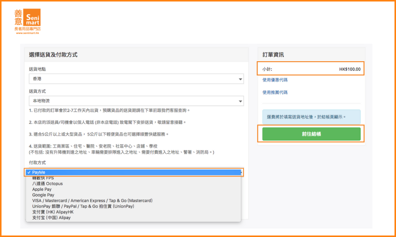Click the 使用優惠代碼 link
The width and height of the screenshot is (396, 237).
pos(275,80)
